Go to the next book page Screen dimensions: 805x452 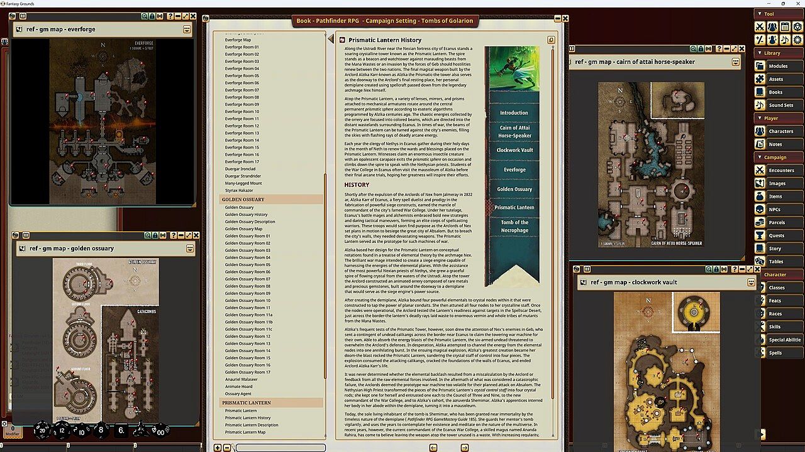[x=464, y=448]
